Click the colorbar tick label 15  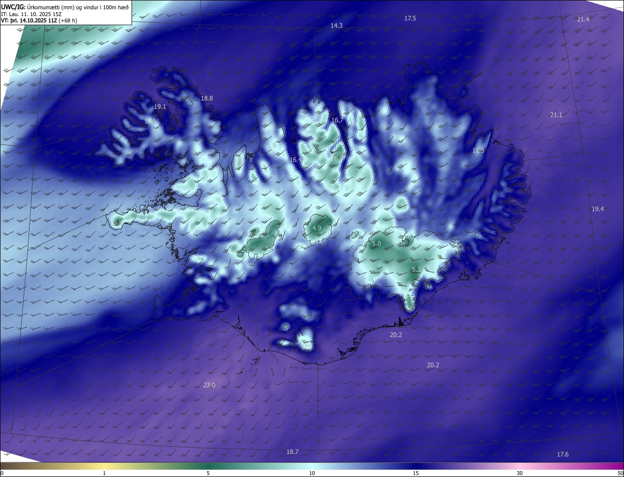pos(416,473)
